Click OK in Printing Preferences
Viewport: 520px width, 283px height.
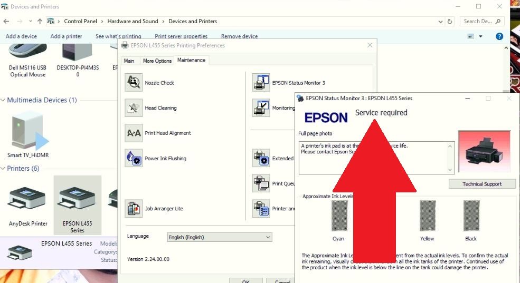tap(245, 281)
